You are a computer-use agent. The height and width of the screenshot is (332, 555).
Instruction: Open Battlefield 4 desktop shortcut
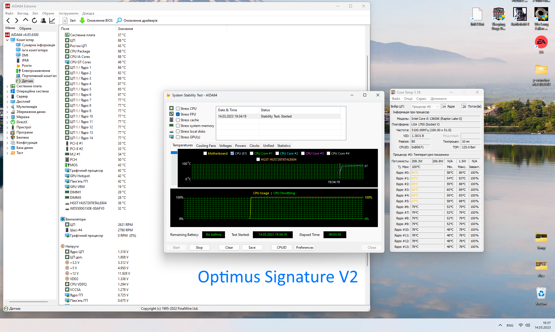pos(520,17)
